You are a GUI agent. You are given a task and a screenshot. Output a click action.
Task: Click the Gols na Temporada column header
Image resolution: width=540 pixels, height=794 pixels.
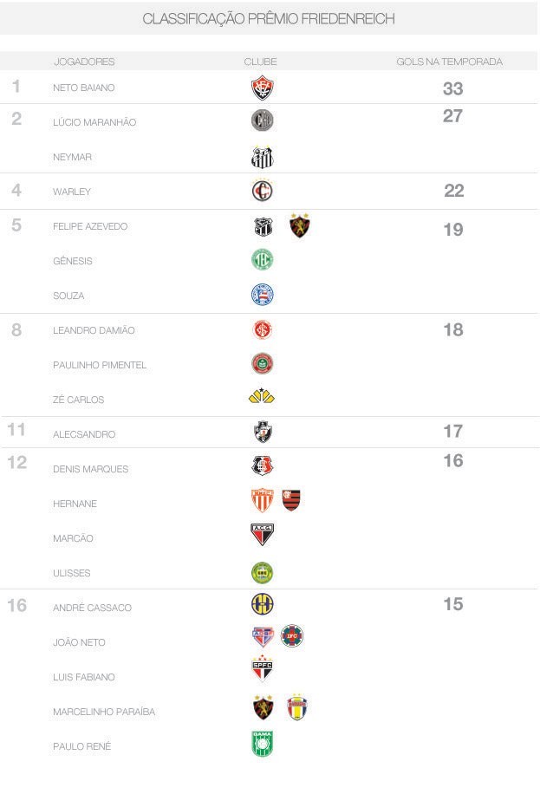449,62
